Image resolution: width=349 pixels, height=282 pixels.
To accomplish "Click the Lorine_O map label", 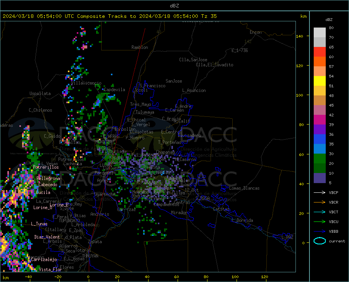I will 43,208.
